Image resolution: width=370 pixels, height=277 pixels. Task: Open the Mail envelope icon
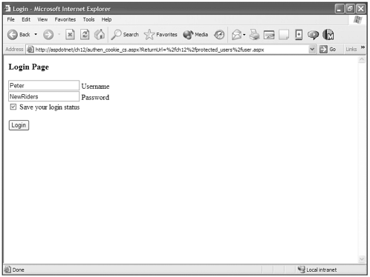point(236,35)
